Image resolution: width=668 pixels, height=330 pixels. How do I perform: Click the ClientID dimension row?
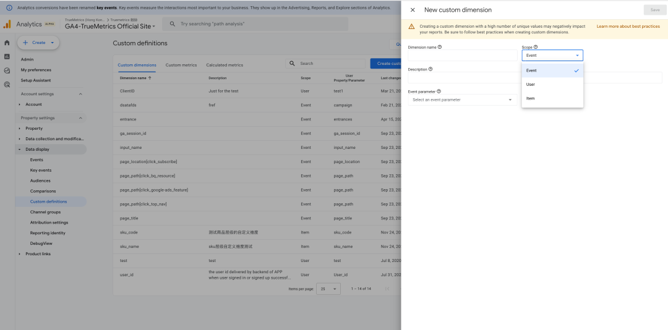257,91
